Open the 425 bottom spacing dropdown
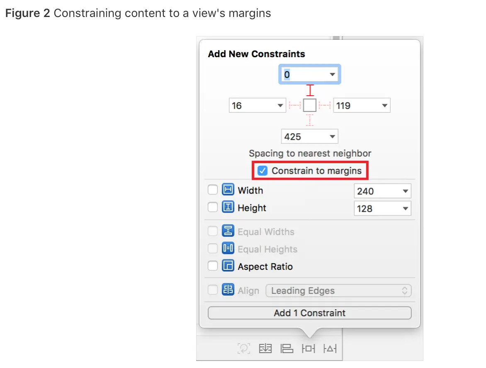Image resolution: width=486 pixels, height=368 pixels. point(332,136)
